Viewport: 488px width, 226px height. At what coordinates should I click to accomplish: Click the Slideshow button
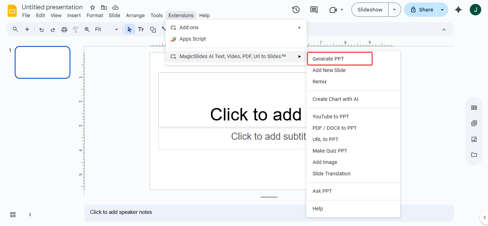(370, 10)
